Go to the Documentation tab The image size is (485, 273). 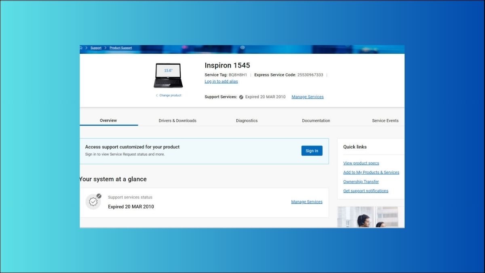(x=316, y=121)
